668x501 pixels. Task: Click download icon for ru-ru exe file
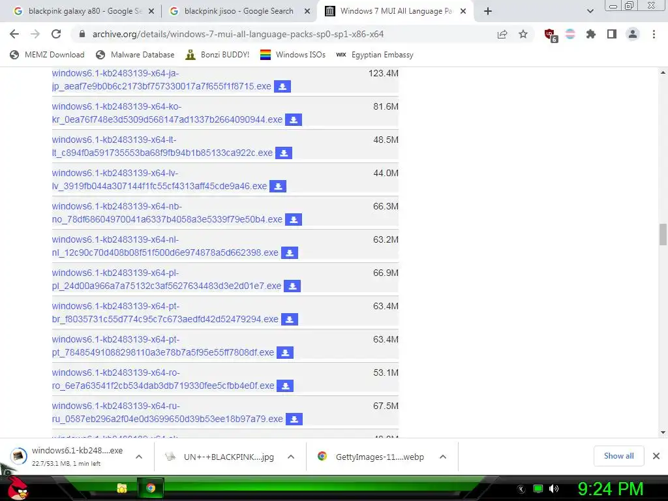294,419
